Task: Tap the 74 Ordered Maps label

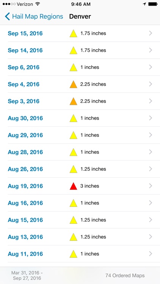Action: tap(125, 276)
